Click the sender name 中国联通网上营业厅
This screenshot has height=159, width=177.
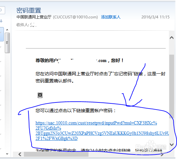[x=34, y=17]
